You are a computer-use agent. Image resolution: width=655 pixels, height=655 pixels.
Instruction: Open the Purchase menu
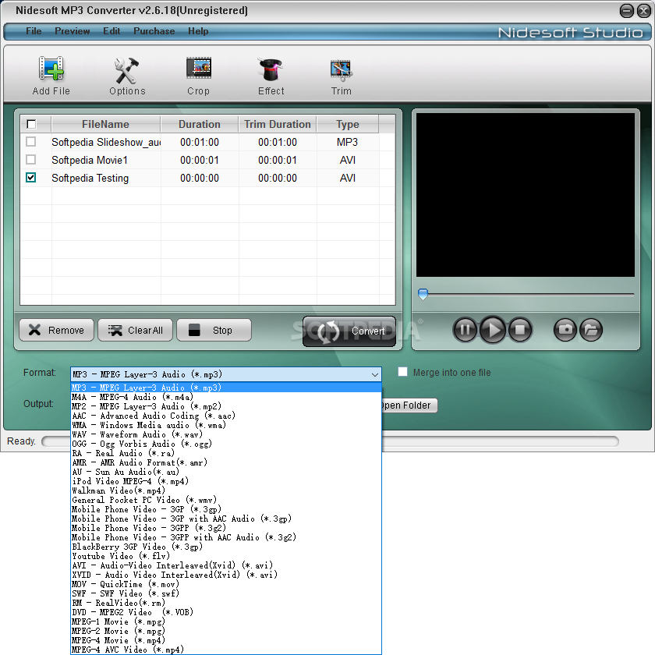[154, 31]
